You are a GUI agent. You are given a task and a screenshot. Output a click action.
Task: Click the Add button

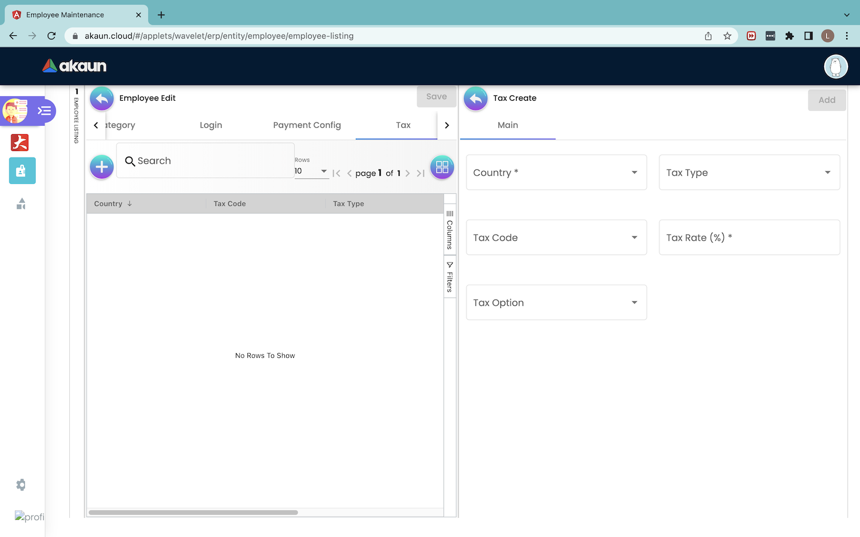[827, 100]
